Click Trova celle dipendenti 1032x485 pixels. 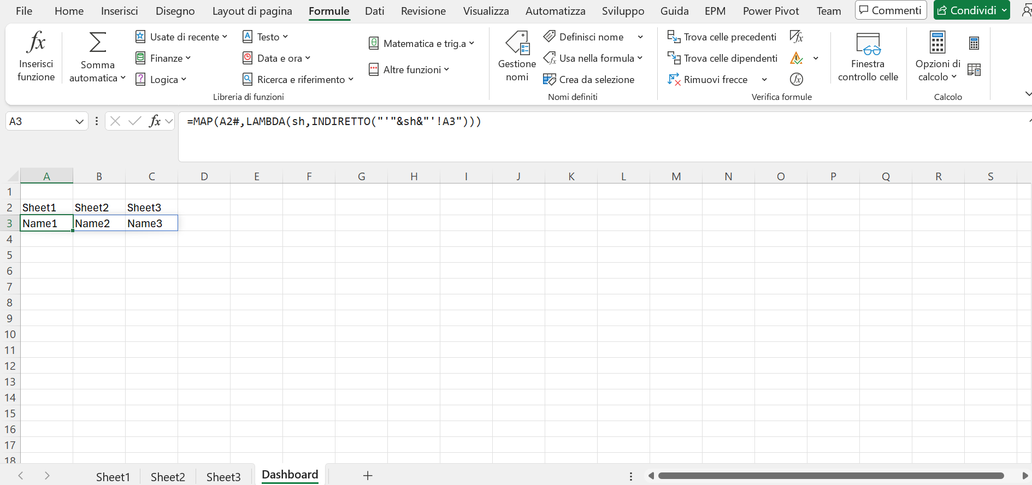coord(722,58)
